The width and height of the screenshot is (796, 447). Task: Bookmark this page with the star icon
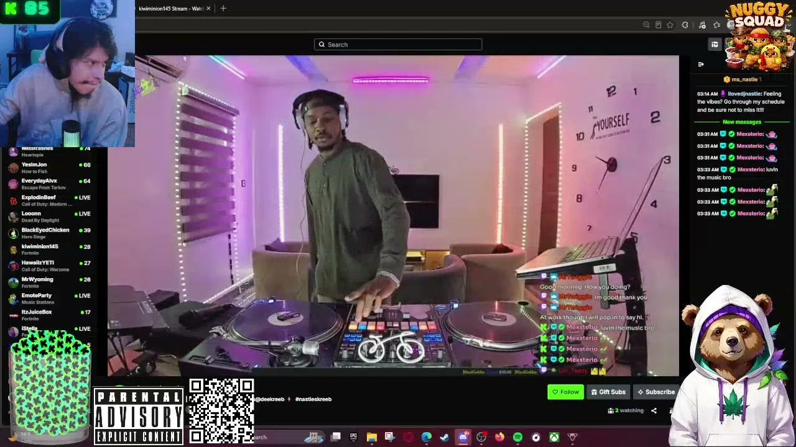(x=670, y=25)
